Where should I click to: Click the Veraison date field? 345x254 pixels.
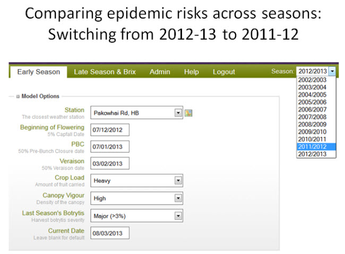(x=110, y=163)
